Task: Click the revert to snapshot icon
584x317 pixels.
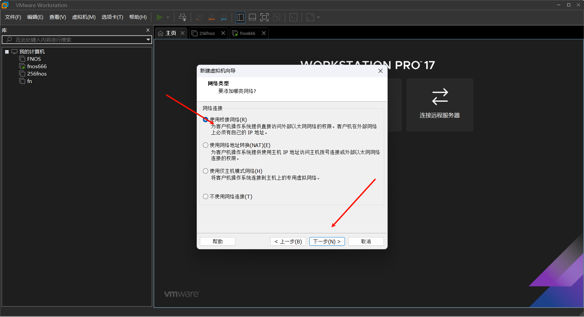Action: click(x=211, y=17)
